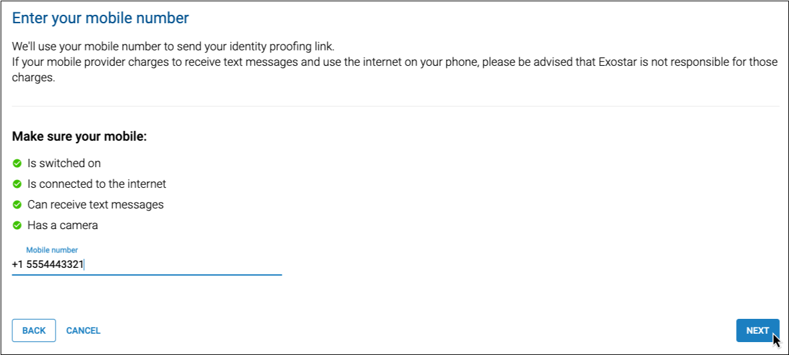Click the check icon for internet connection

click(17, 184)
